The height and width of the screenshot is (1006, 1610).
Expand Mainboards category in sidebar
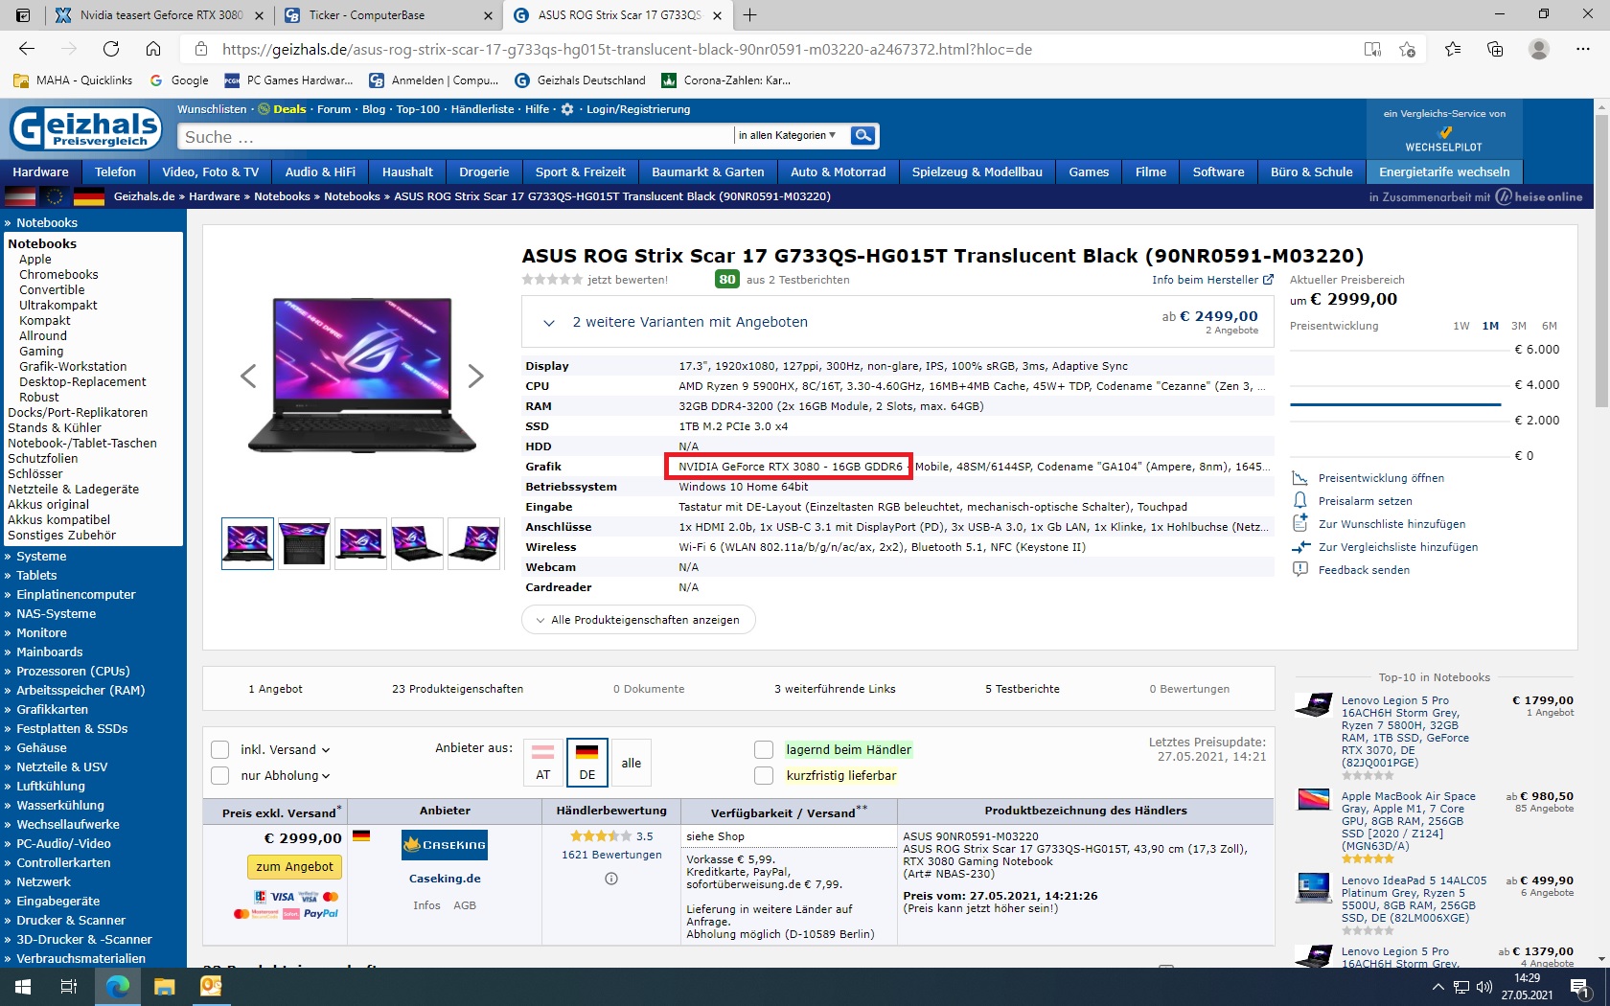(x=49, y=652)
